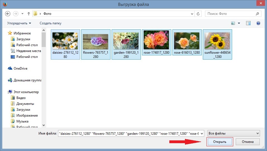The width and height of the screenshot is (267, 151).
Task: Select the sunflower-448654_1280 thumbnail
Action: tap(217, 44)
